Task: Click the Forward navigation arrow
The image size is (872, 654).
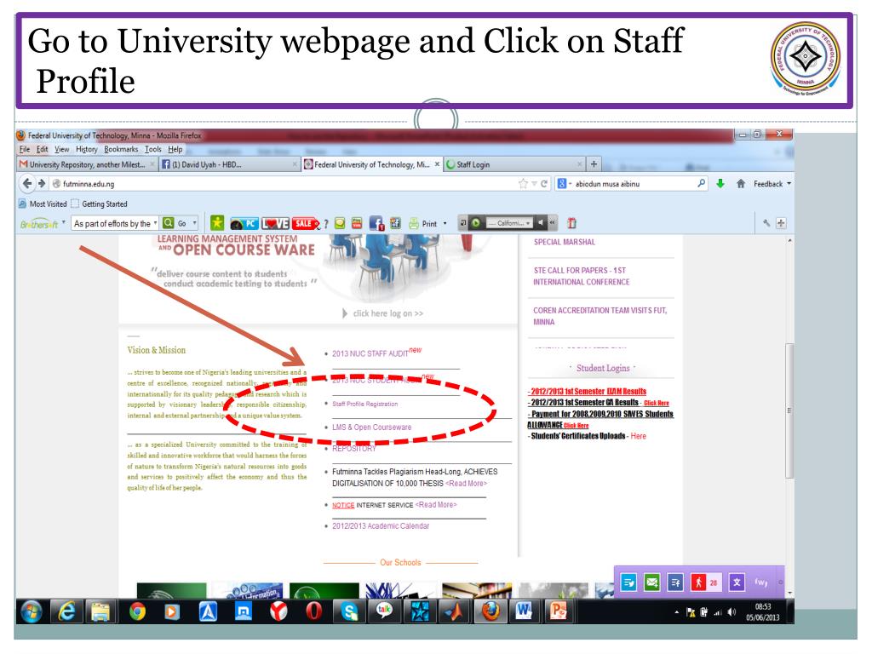Action: point(42,183)
